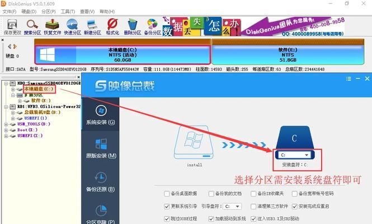Expand the 总裁装机U盘(D:) tree node

(13, 113)
